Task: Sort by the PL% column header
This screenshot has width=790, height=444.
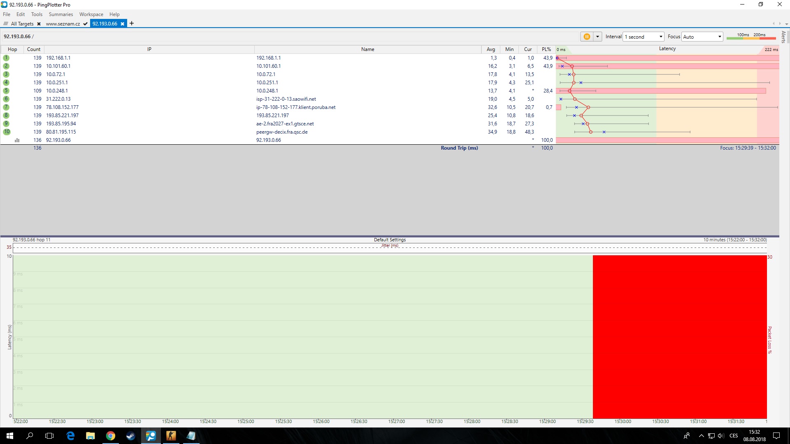Action: [x=546, y=49]
